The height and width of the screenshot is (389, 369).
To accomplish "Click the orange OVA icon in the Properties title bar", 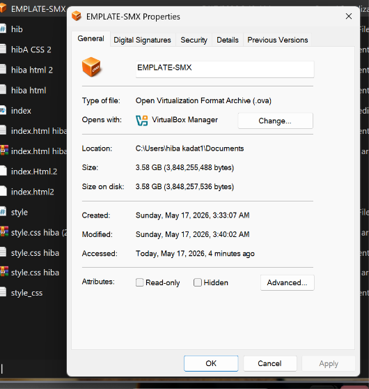I will coord(77,16).
